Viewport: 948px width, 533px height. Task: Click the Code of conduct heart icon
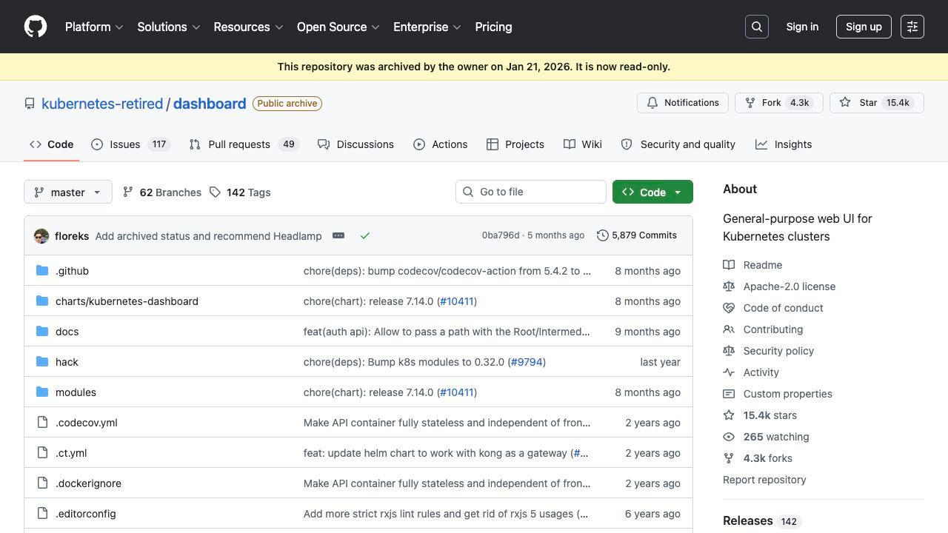tap(729, 308)
